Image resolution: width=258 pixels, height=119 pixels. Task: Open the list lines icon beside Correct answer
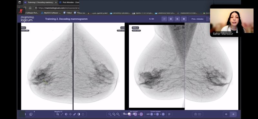click(169, 114)
